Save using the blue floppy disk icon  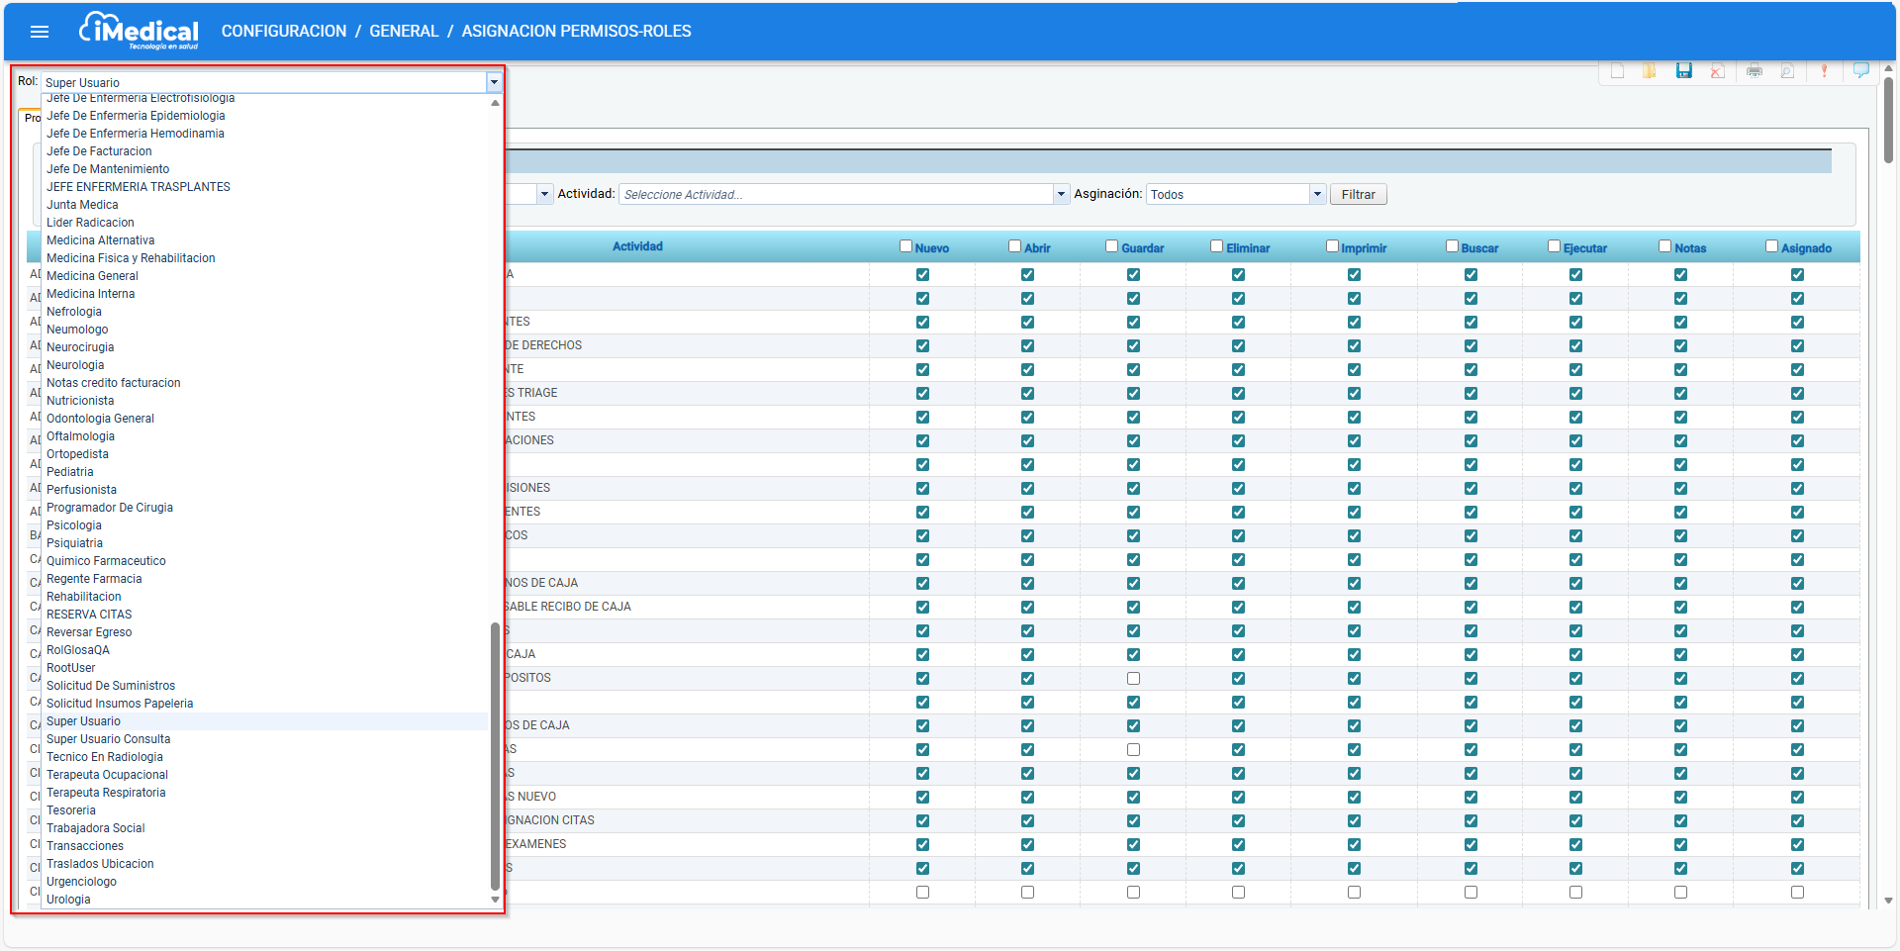pos(1683,71)
